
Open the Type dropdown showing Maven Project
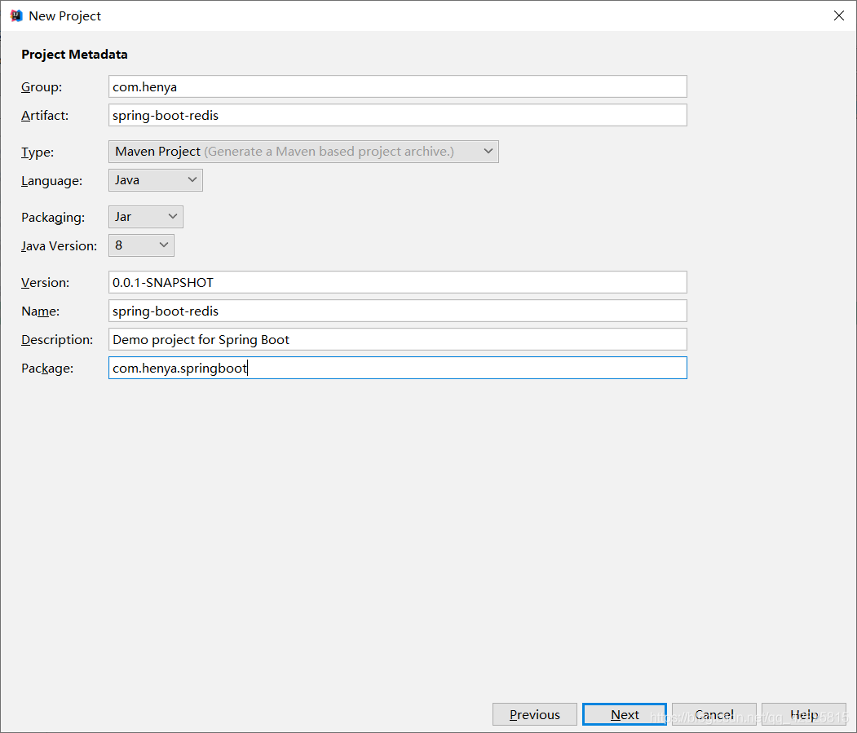click(303, 152)
